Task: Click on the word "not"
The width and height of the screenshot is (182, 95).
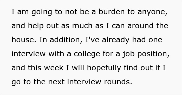Action: (71, 12)
